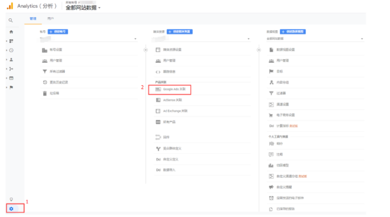The image size is (390, 217).
Task: Open the Audience person icon in sidebar
Action: point(11,60)
